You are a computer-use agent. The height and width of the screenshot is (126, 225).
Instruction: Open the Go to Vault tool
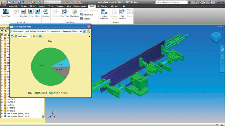pyautogui.click(x=6, y=13)
